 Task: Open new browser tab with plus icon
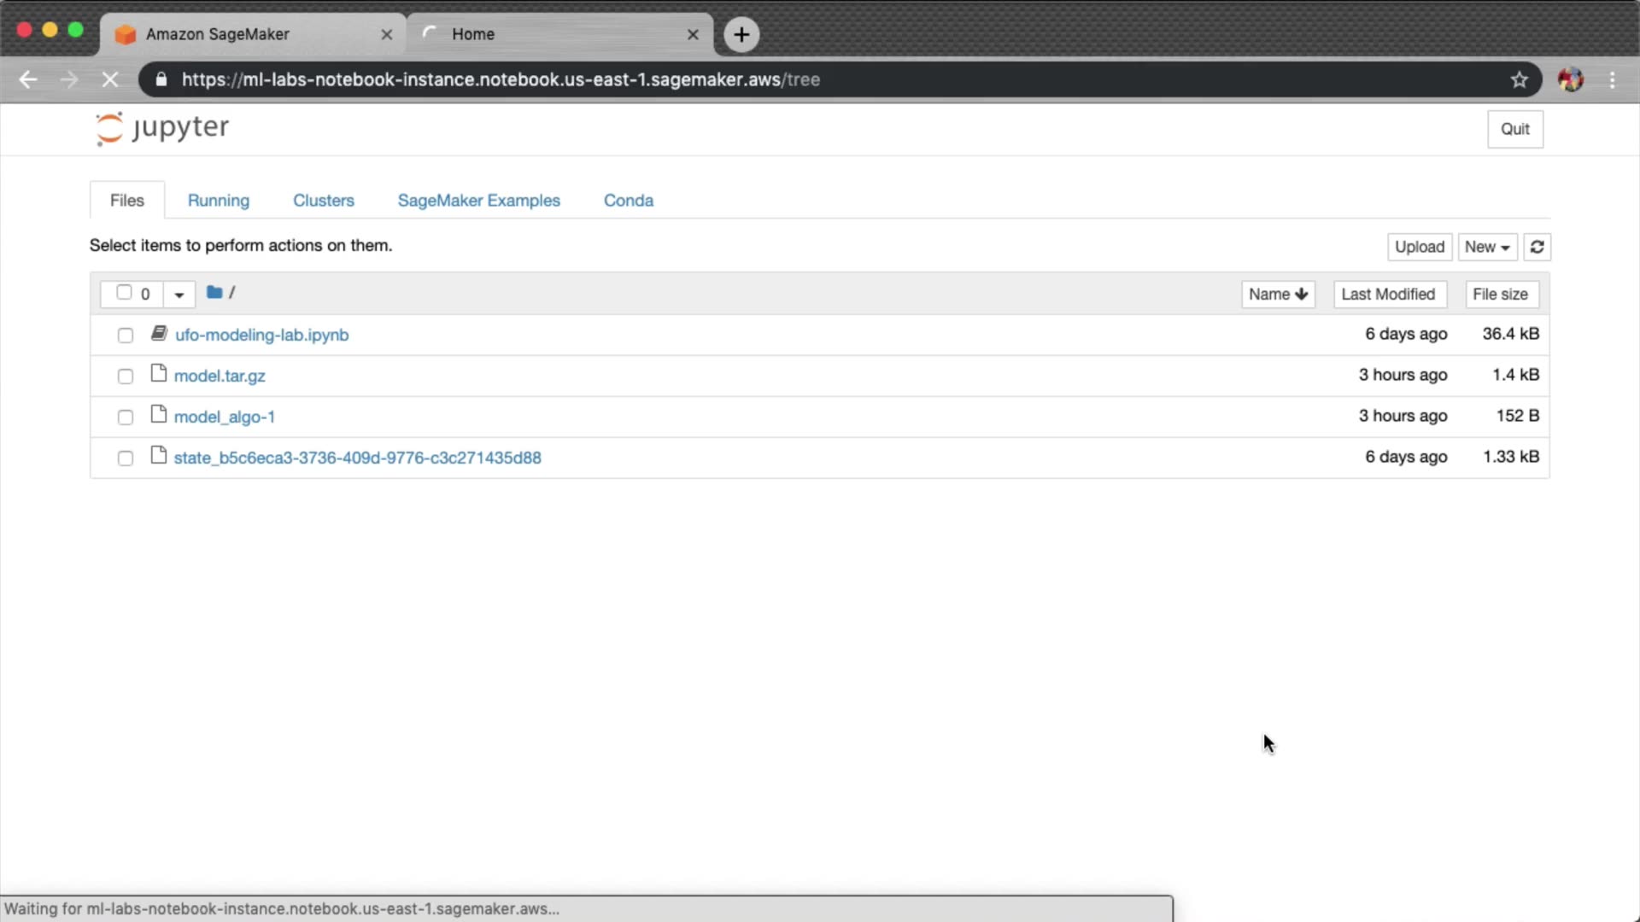741,34
